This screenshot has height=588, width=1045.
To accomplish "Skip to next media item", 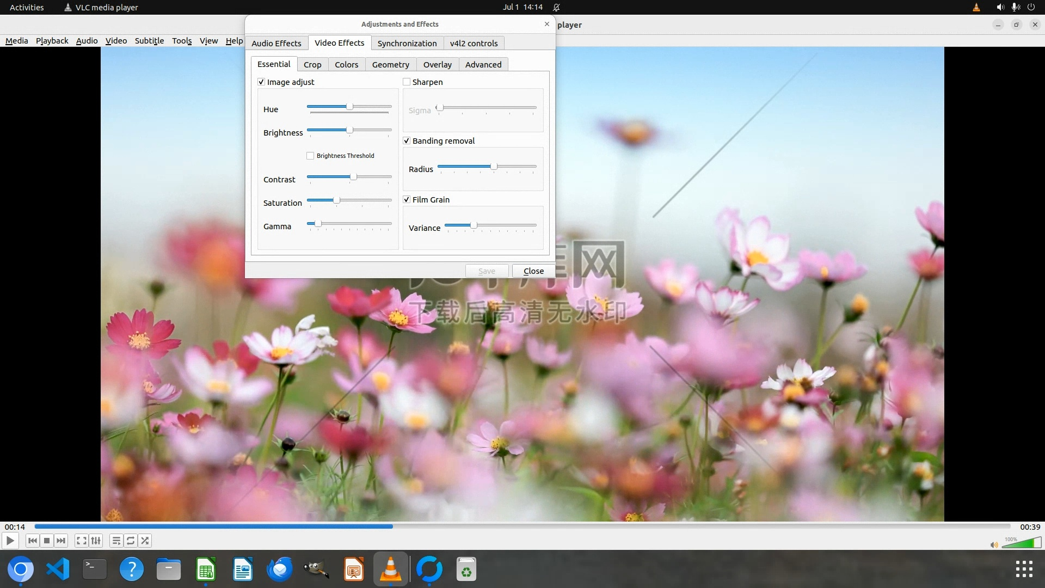I will [x=61, y=541].
